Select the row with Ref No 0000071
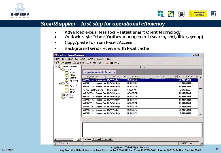The width and height of the screenshot is (221, 153). (140, 93)
